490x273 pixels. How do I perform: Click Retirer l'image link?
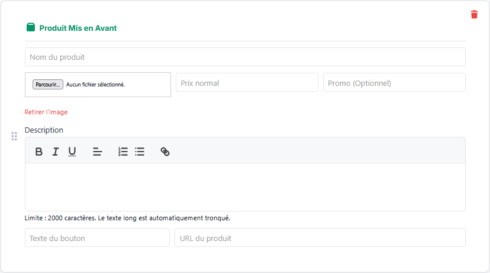46,112
